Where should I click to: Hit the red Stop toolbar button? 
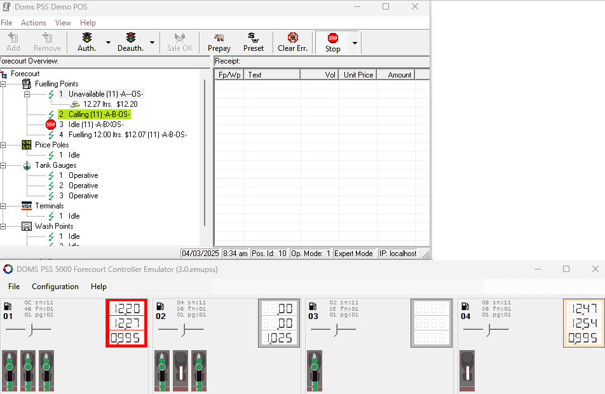coord(332,38)
